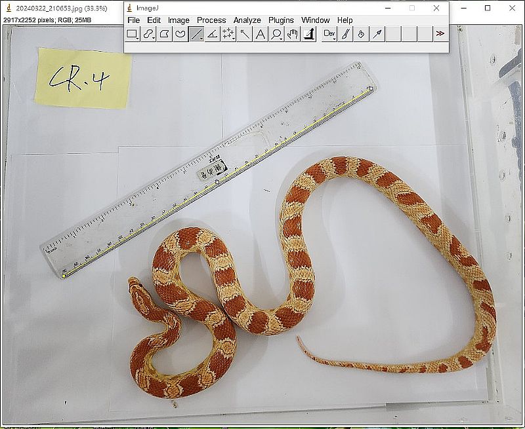Open the Process menu
The height and width of the screenshot is (429, 525).
pyautogui.click(x=211, y=20)
